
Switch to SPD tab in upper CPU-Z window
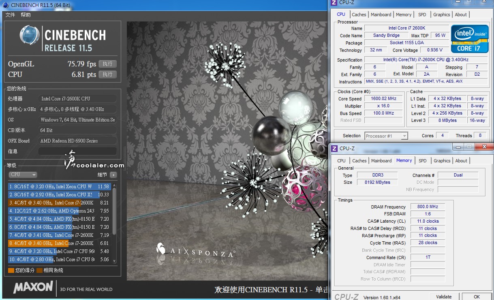422,15
